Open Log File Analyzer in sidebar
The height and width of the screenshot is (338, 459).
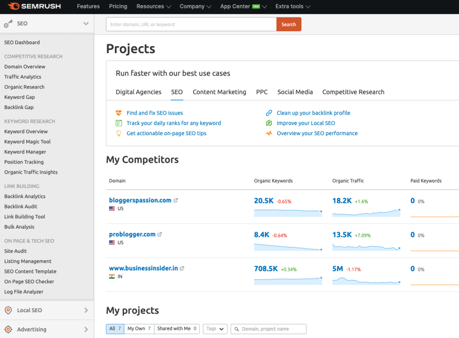[x=24, y=292]
